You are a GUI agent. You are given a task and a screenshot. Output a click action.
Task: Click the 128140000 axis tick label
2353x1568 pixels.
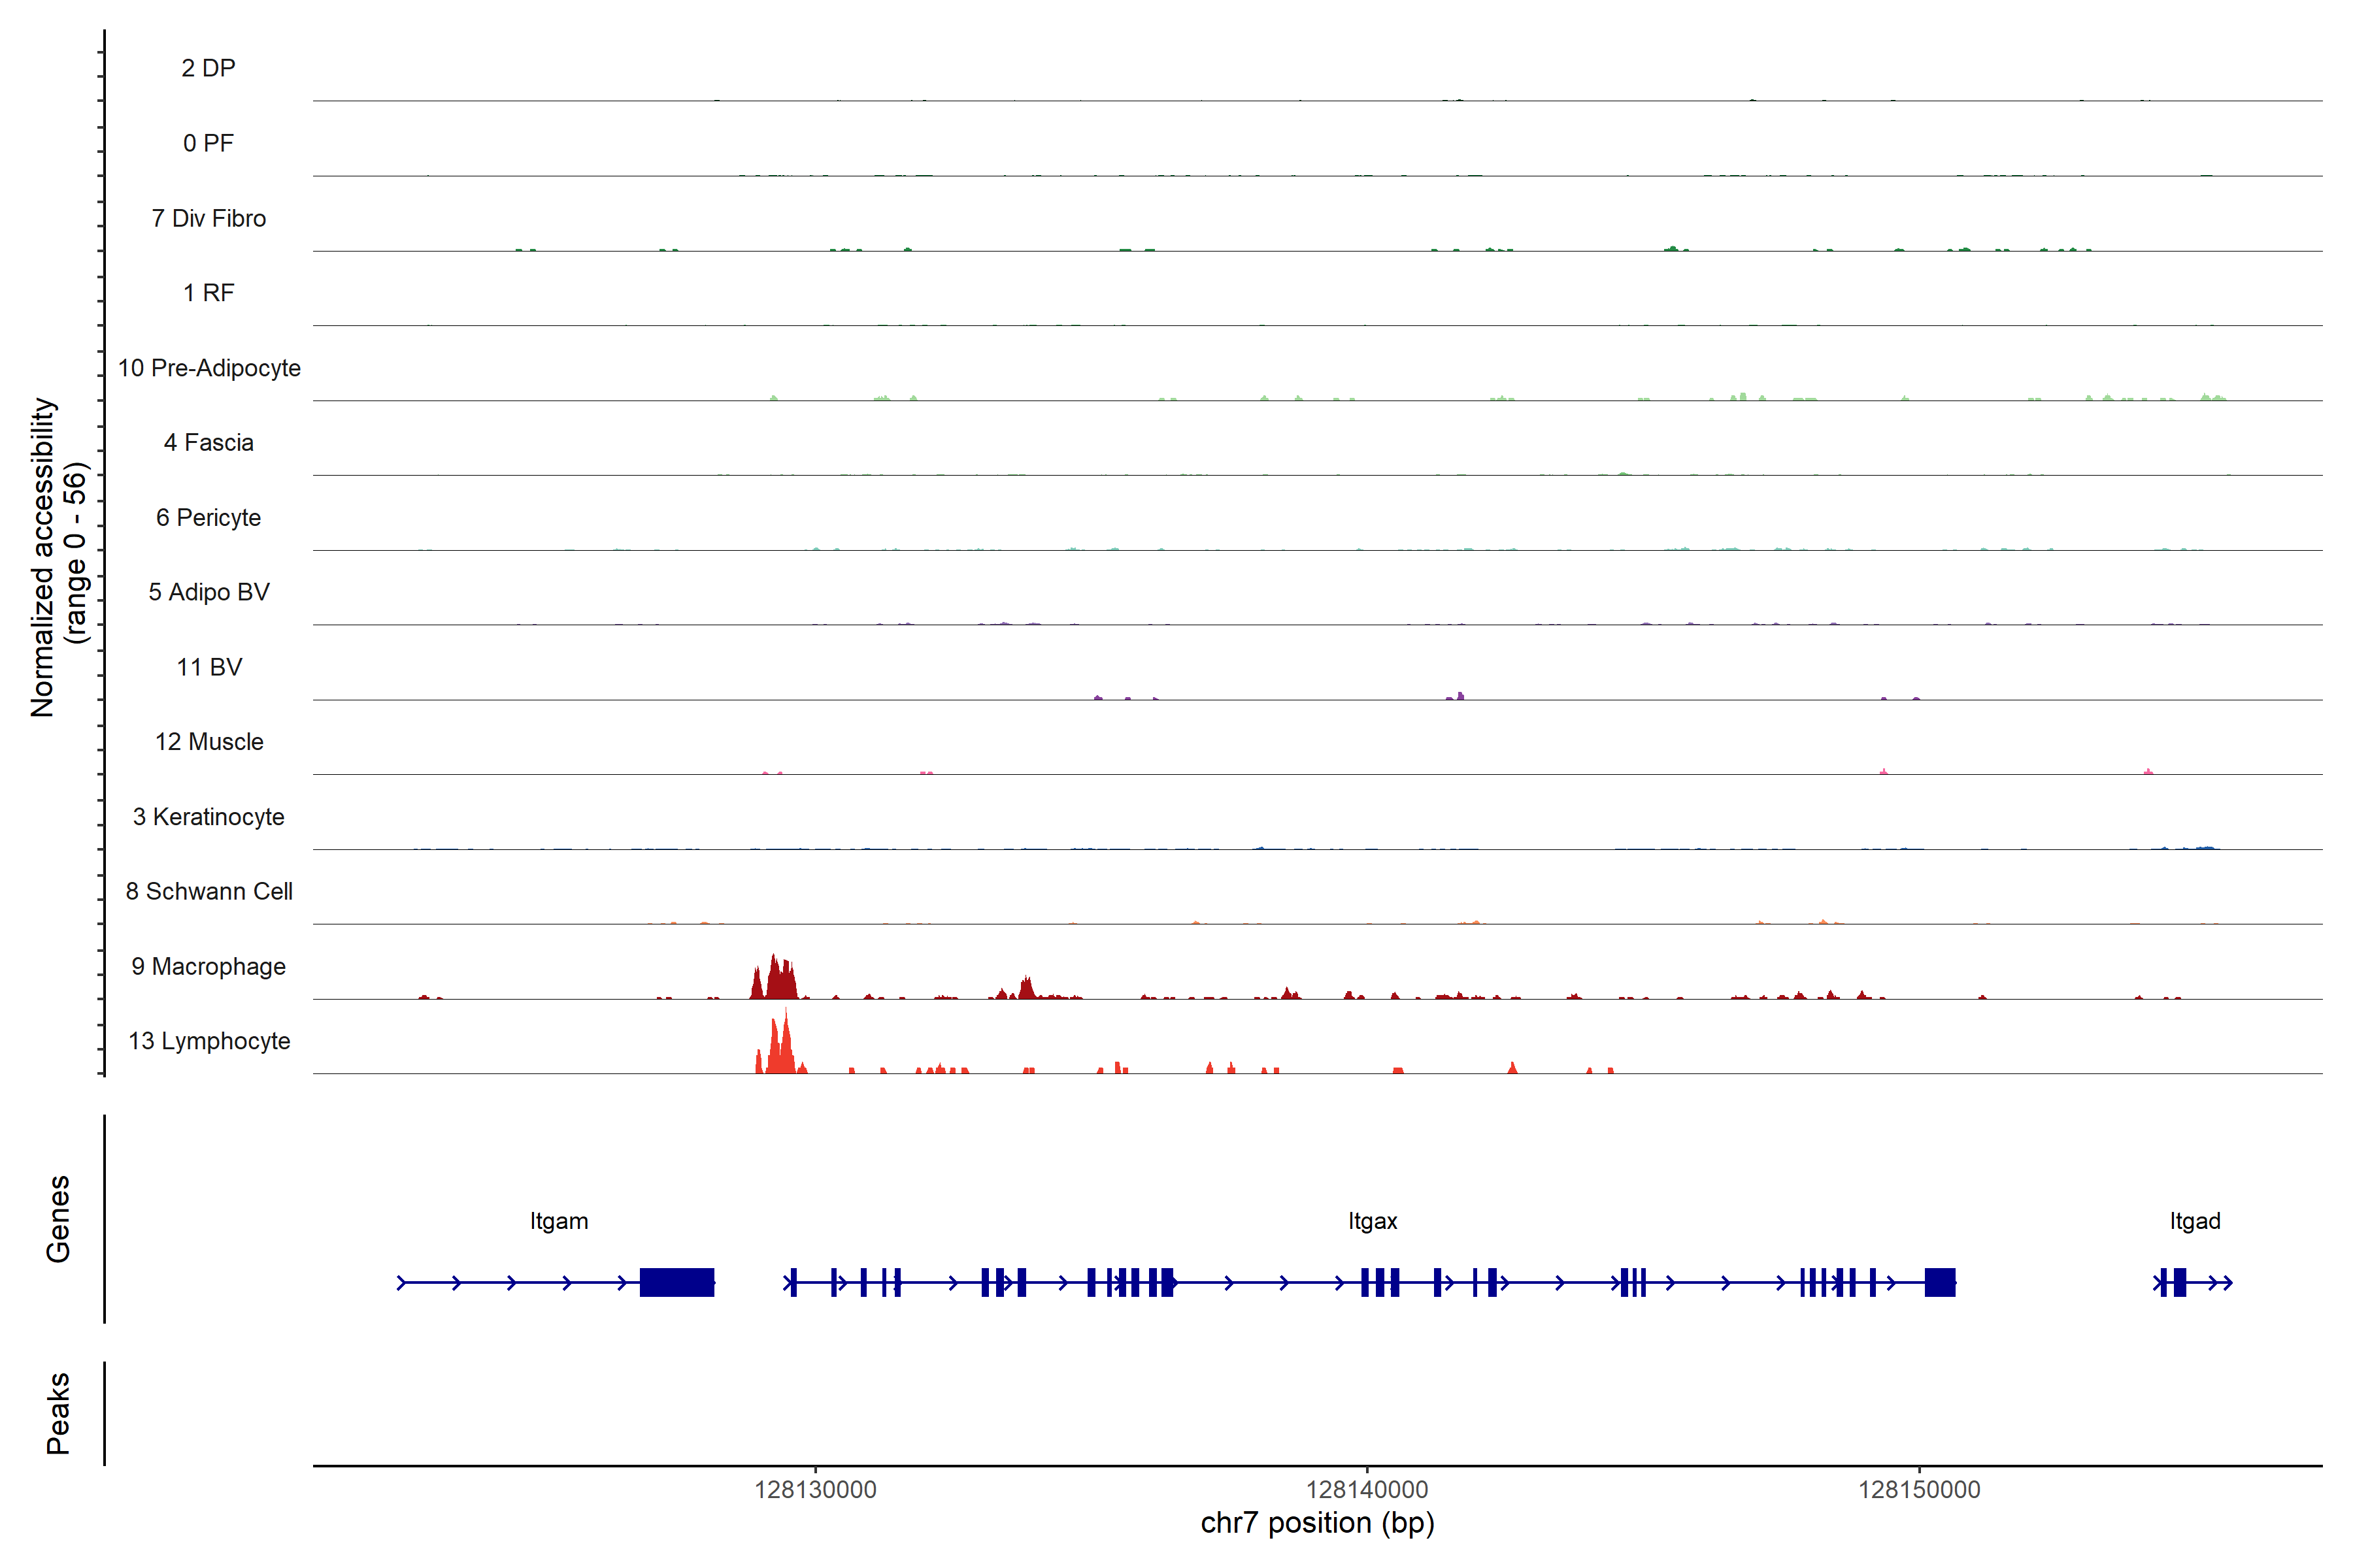1367,1489
